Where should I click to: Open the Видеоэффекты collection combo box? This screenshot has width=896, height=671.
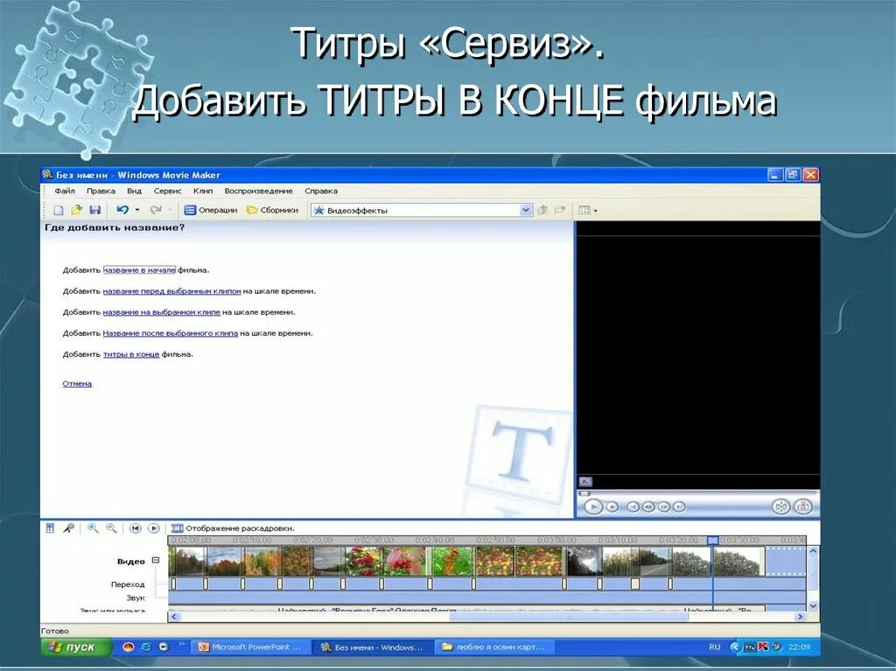(423, 210)
